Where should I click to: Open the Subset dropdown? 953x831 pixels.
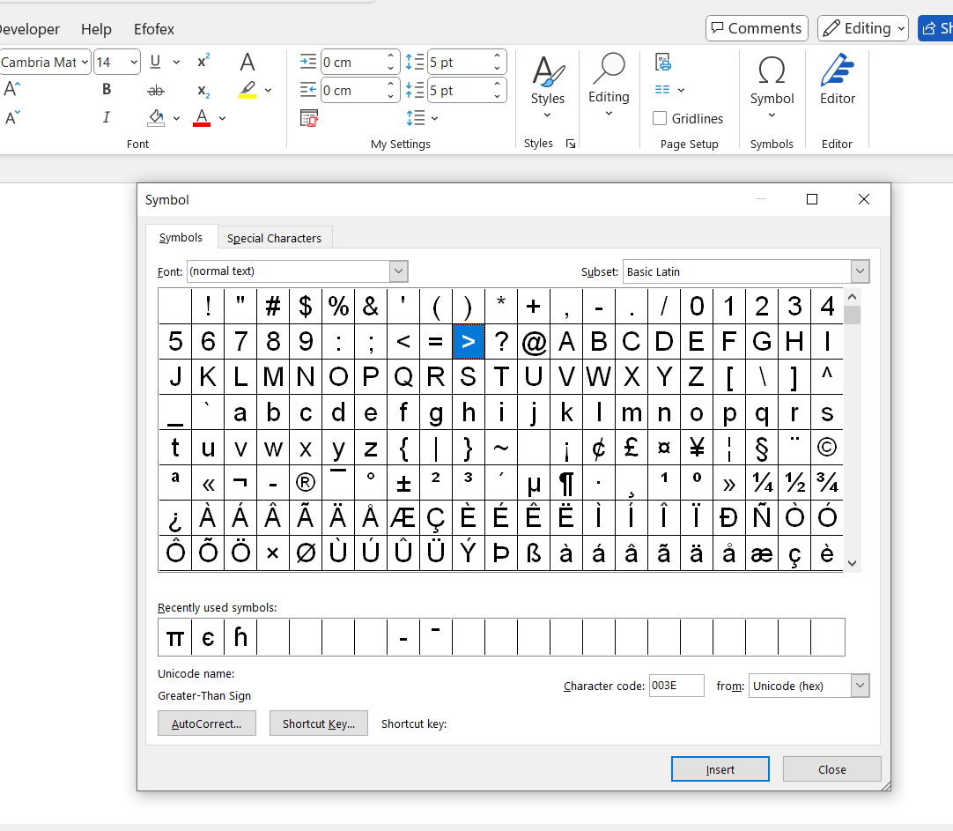860,271
